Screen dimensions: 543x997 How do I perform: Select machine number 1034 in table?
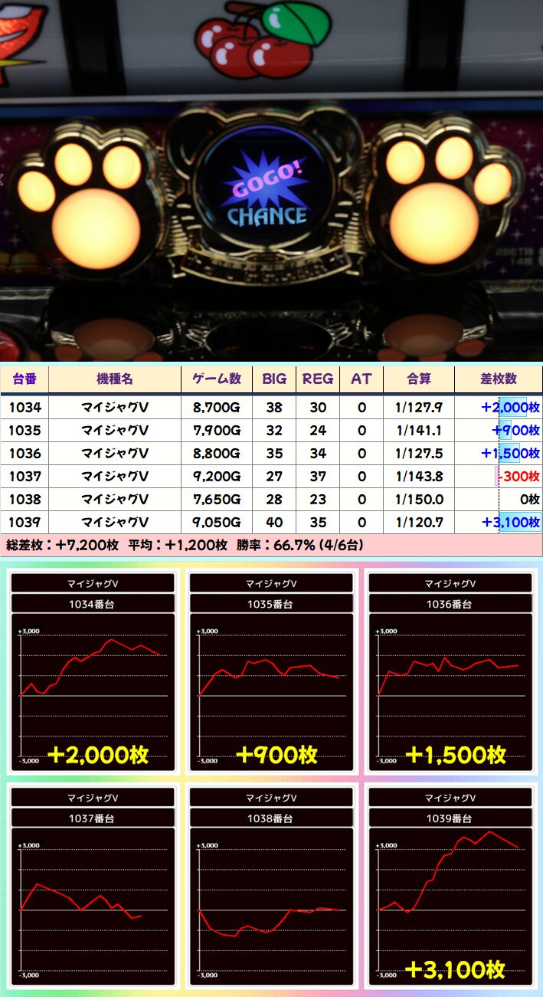coord(25,408)
